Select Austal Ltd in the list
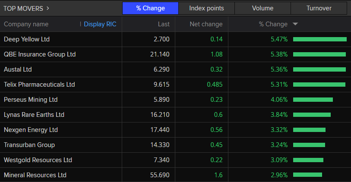The width and height of the screenshot is (351, 182). (18, 69)
